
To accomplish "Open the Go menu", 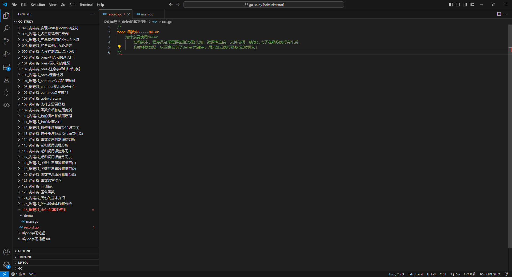I will [x=63, y=5].
